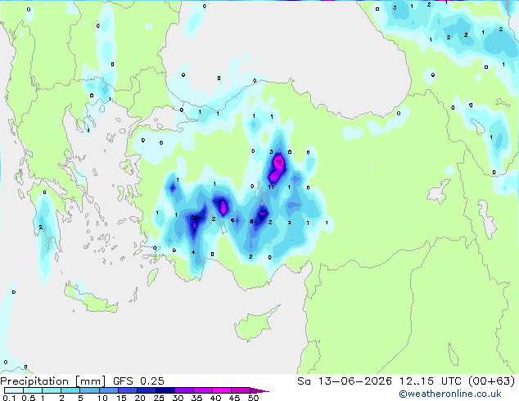The image size is (519, 401).
Task: Click the '11' precipitation value on map
Action: tap(271, 187)
